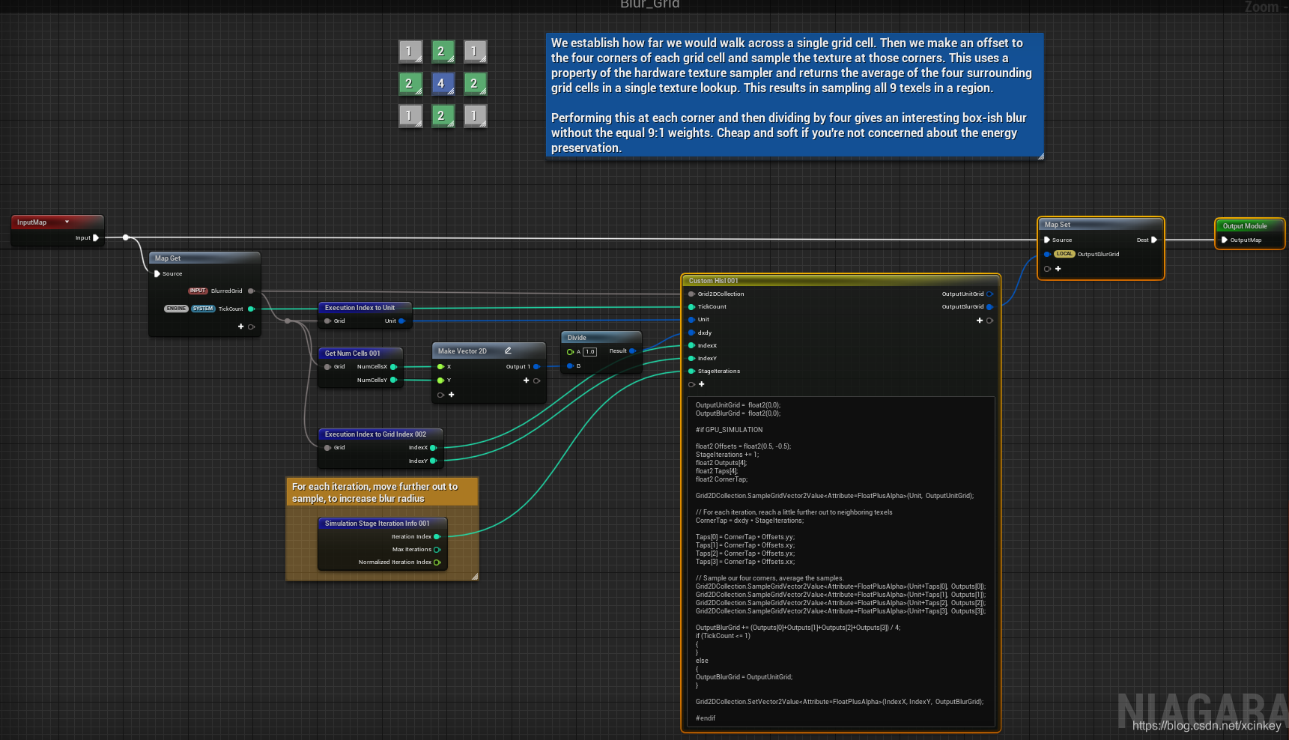Click OutputBlurGrid output pin on Custom Hlsl
Viewport: 1289px width, 740px height.
(989, 306)
